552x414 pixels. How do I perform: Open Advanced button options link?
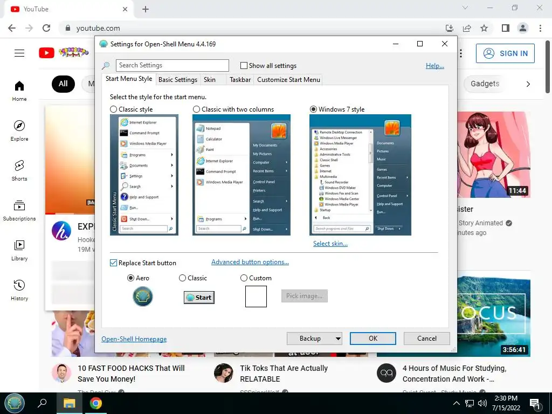pos(250,262)
